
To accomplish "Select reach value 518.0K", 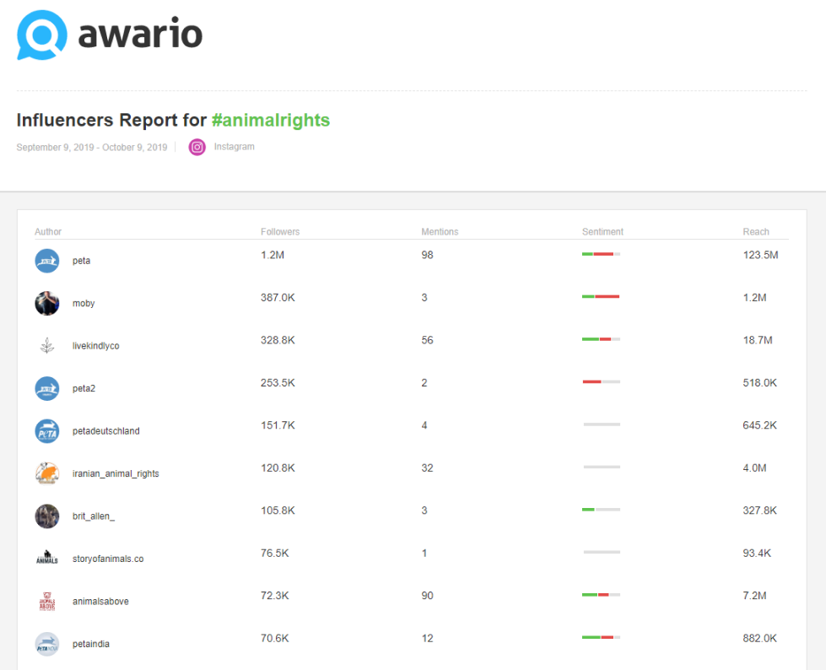I will [759, 383].
